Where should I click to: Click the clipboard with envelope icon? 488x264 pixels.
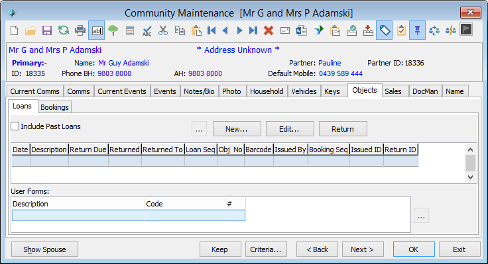335,30
